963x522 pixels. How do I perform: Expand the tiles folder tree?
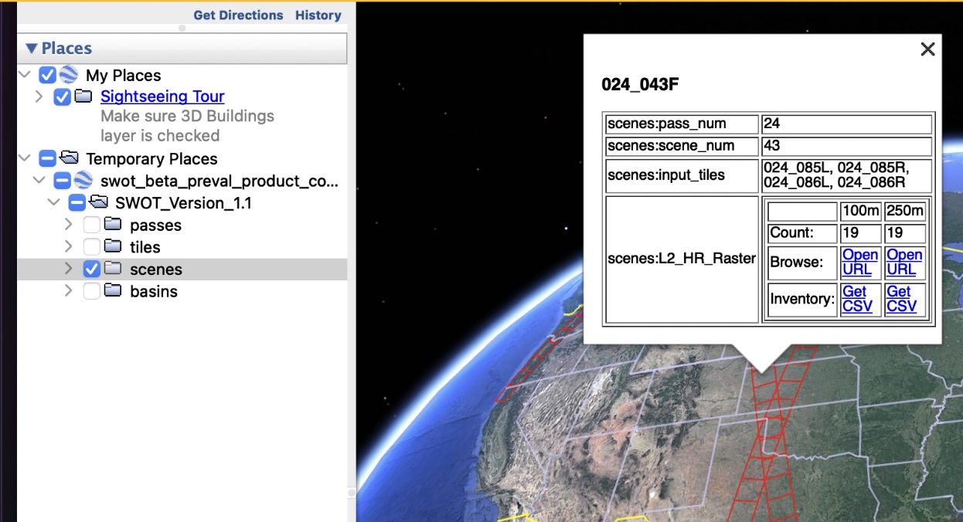pos(68,247)
